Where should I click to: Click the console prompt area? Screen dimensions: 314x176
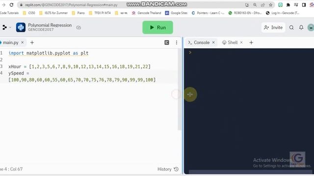pyautogui.click(x=190, y=52)
